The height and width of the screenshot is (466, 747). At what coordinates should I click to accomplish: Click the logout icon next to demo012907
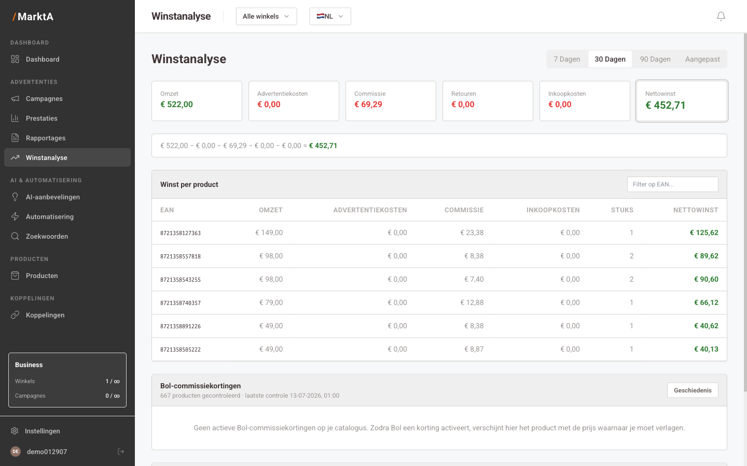121,452
